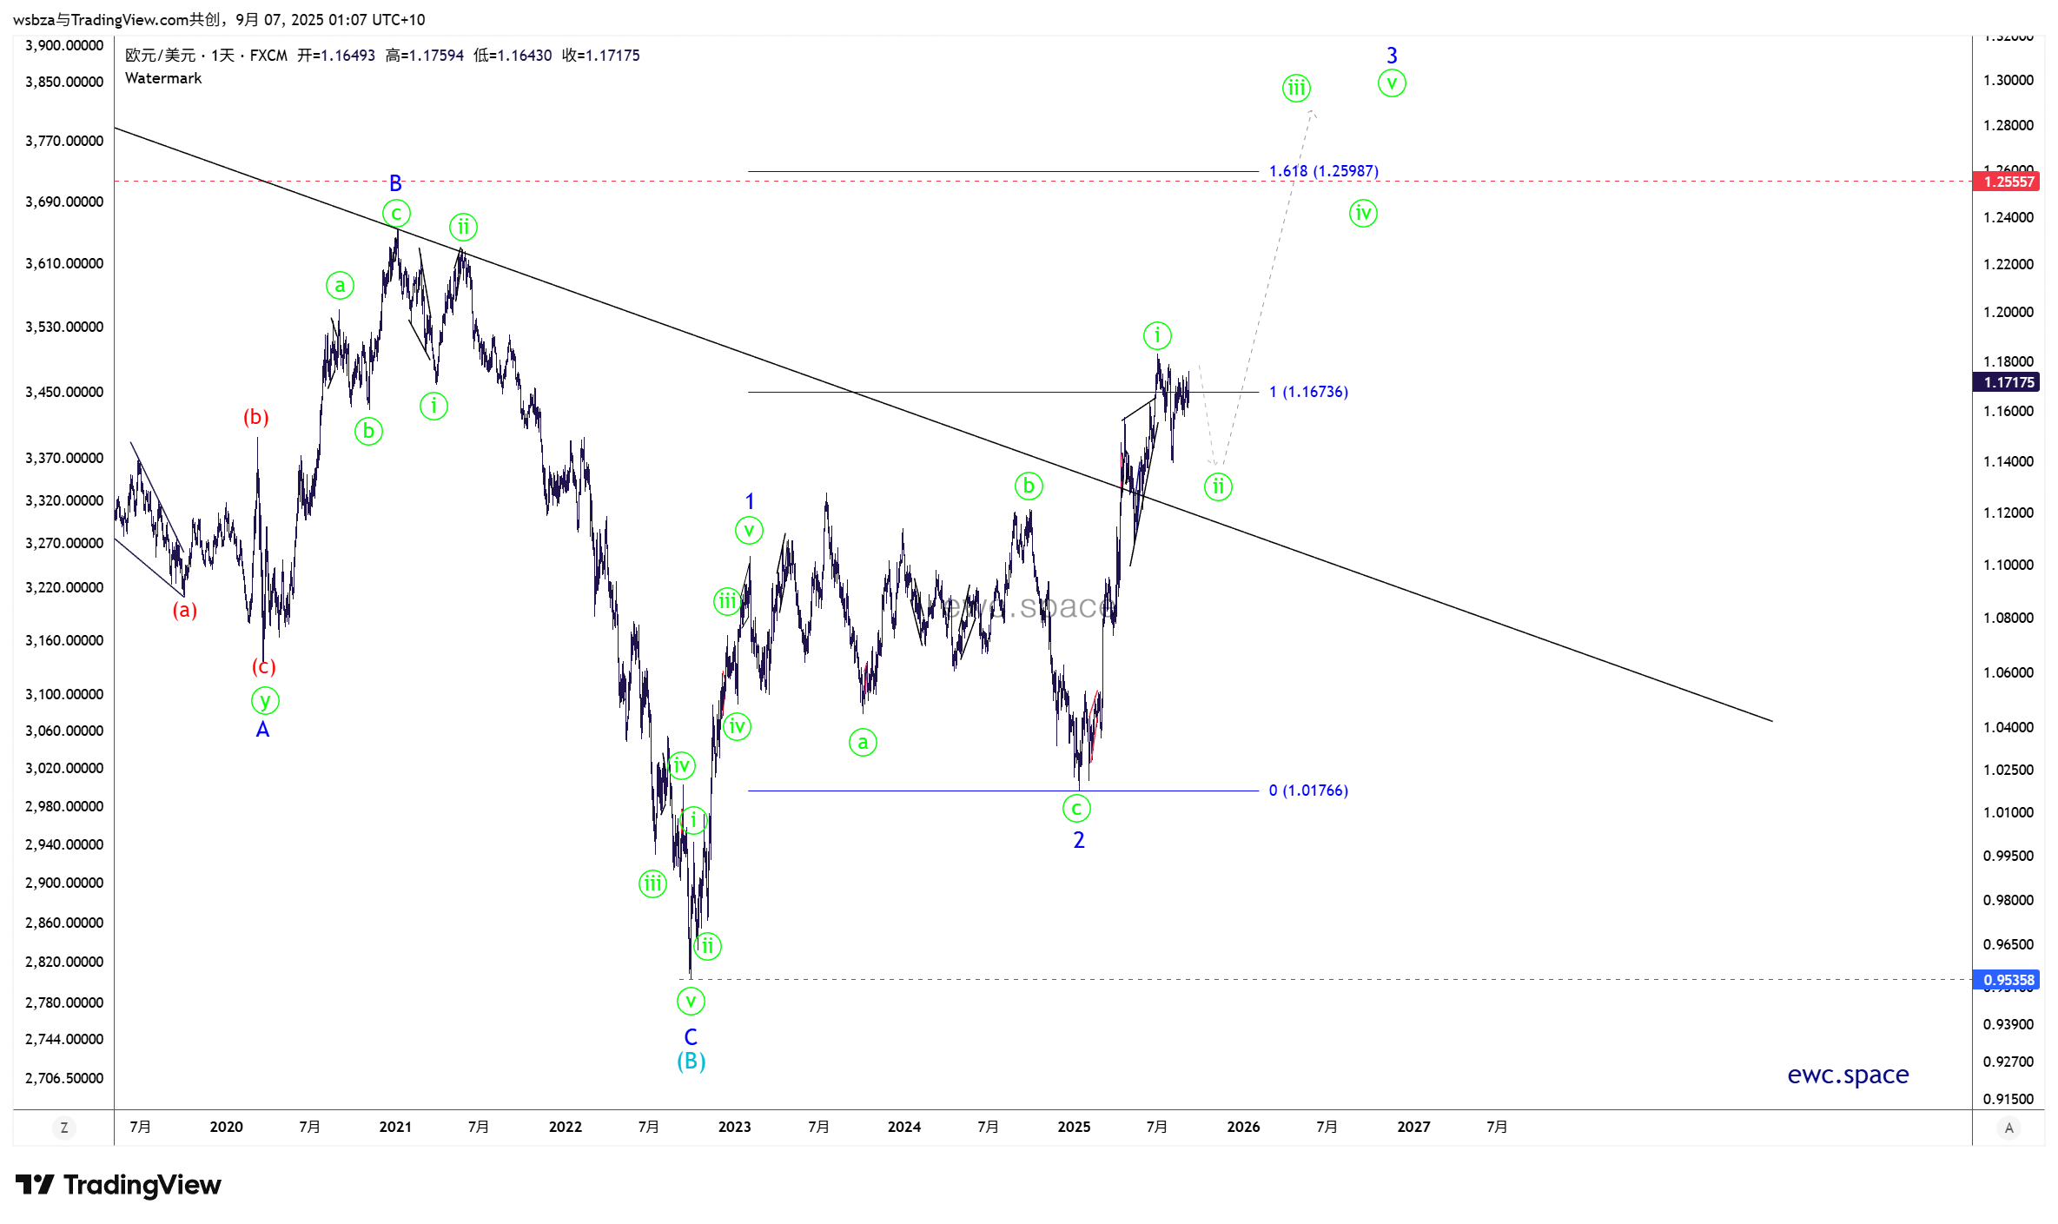Screen dimensions: 2058x1224
Task: Click the red 1.25557 price label
Action: pos(2008,182)
